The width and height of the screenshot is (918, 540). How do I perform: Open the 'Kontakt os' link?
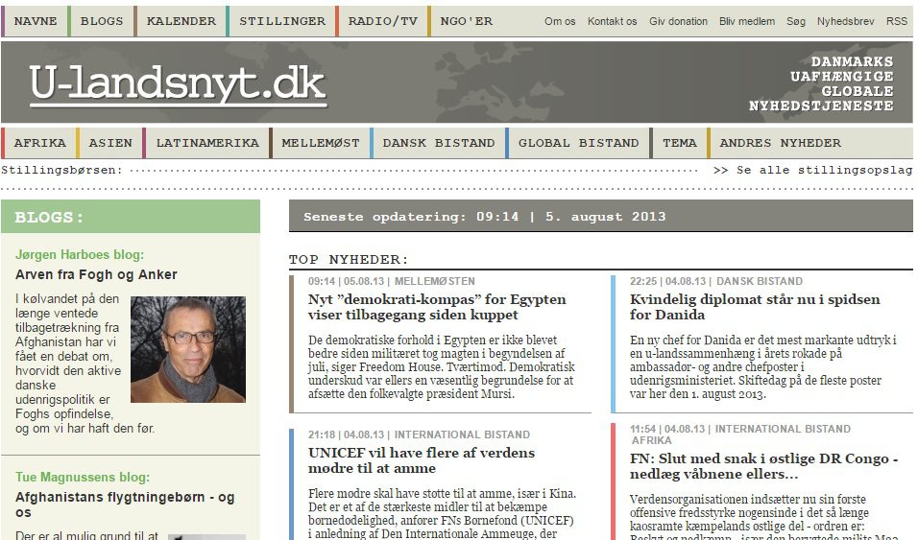tap(612, 21)
